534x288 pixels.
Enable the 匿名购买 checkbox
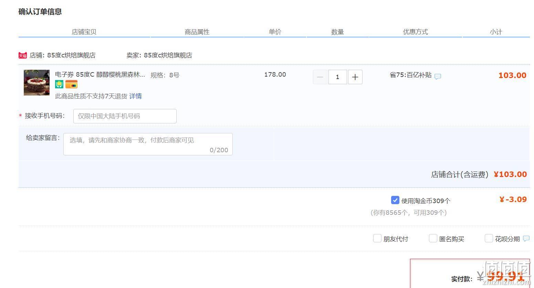click(433, 238)
